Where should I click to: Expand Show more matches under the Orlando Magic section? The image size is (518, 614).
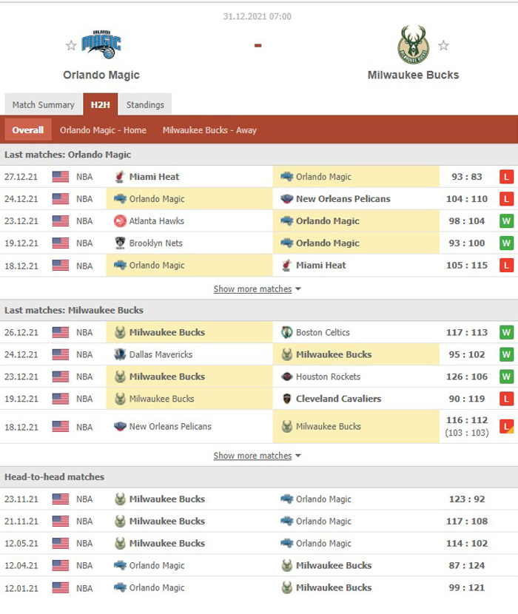tap(257, 289)
